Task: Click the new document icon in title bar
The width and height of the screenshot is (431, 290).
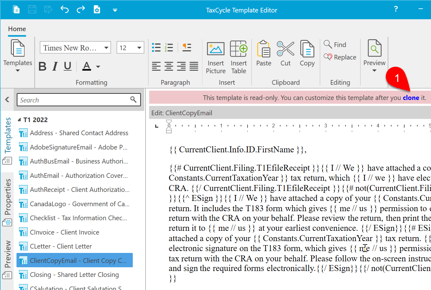Action: [x=16, y=10]
